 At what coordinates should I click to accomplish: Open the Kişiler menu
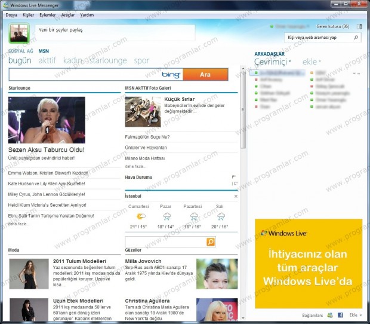coord(28,15)
